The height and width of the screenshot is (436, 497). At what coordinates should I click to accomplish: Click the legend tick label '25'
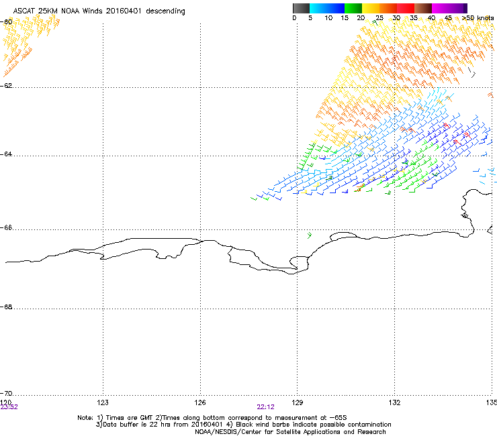[x=379, y=18]
